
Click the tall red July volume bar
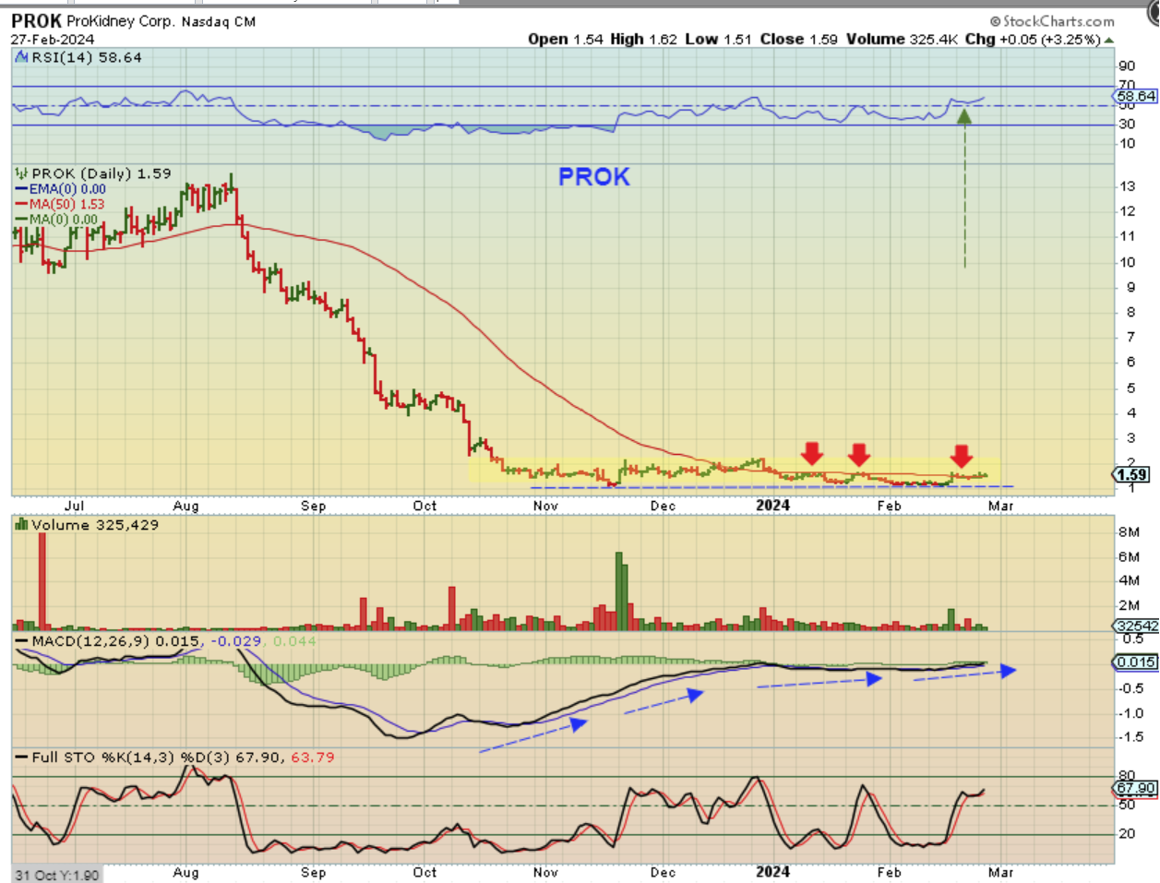42,581
